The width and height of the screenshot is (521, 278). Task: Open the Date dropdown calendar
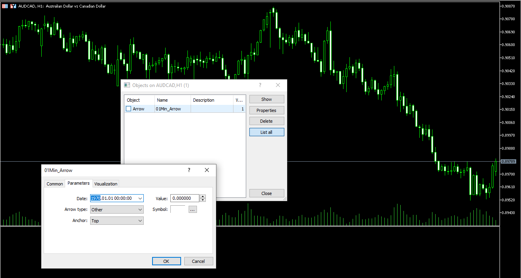tap(140, 198)
